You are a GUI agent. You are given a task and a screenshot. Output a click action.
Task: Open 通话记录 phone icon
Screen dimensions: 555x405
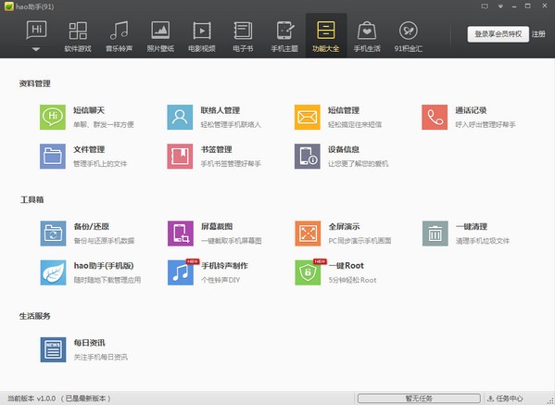[x=435, y=117]
